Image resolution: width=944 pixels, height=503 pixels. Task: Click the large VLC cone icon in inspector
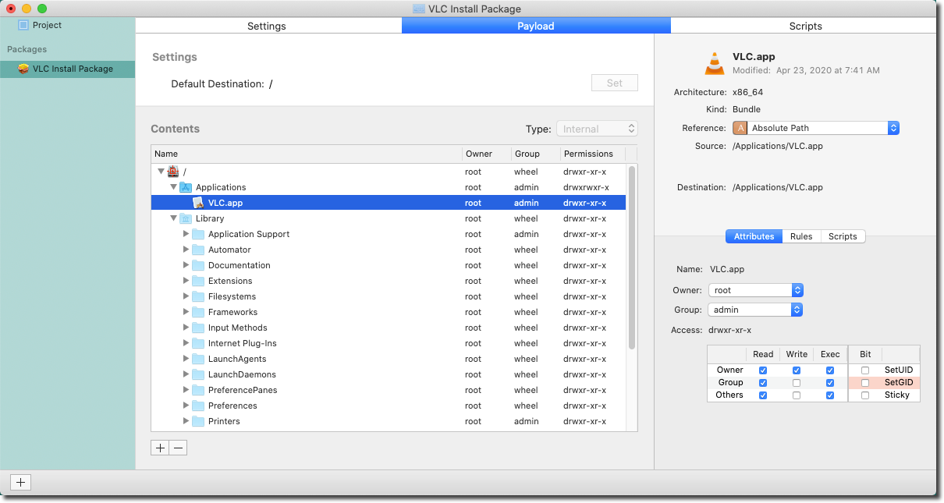tap(714, 63)
